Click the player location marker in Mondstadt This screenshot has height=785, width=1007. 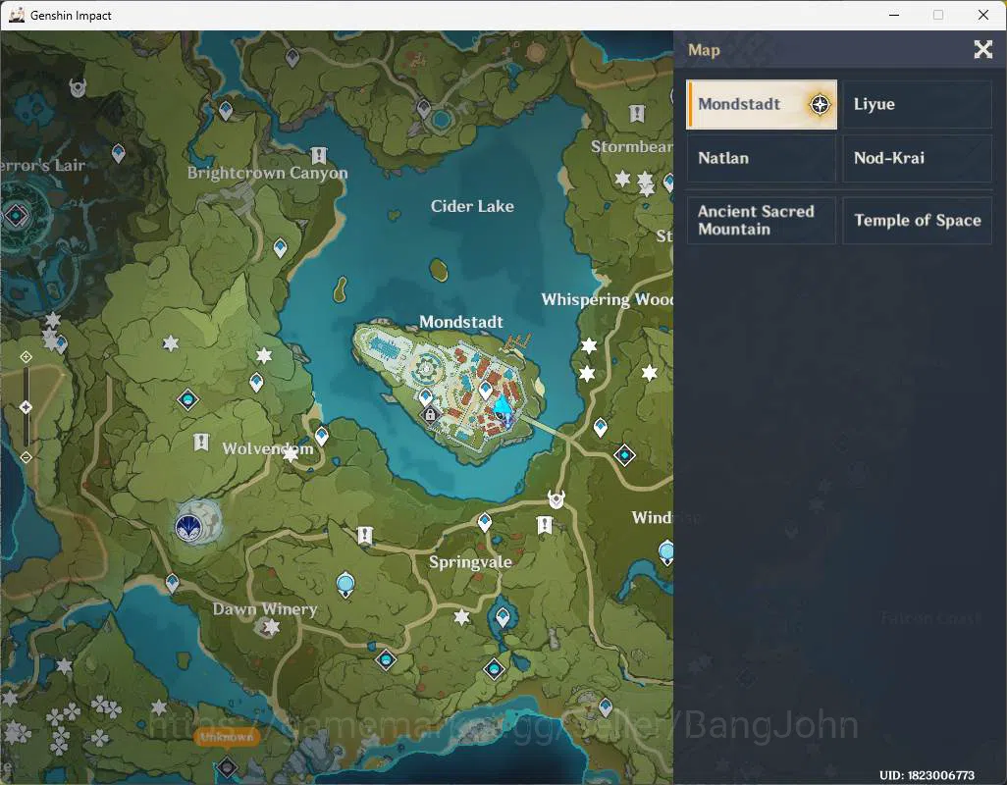coord(503,411)
